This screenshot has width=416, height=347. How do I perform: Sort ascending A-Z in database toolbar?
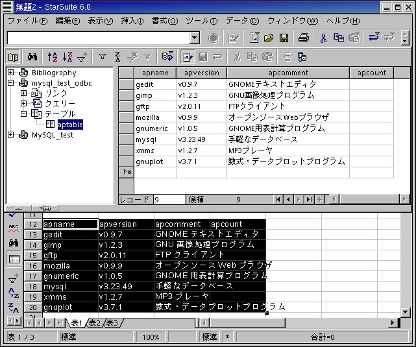53,57
